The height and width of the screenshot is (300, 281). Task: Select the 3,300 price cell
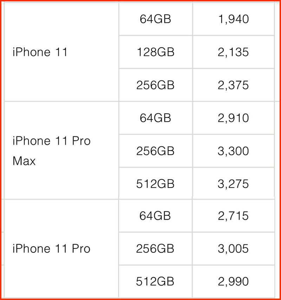(x=234, y=151)
